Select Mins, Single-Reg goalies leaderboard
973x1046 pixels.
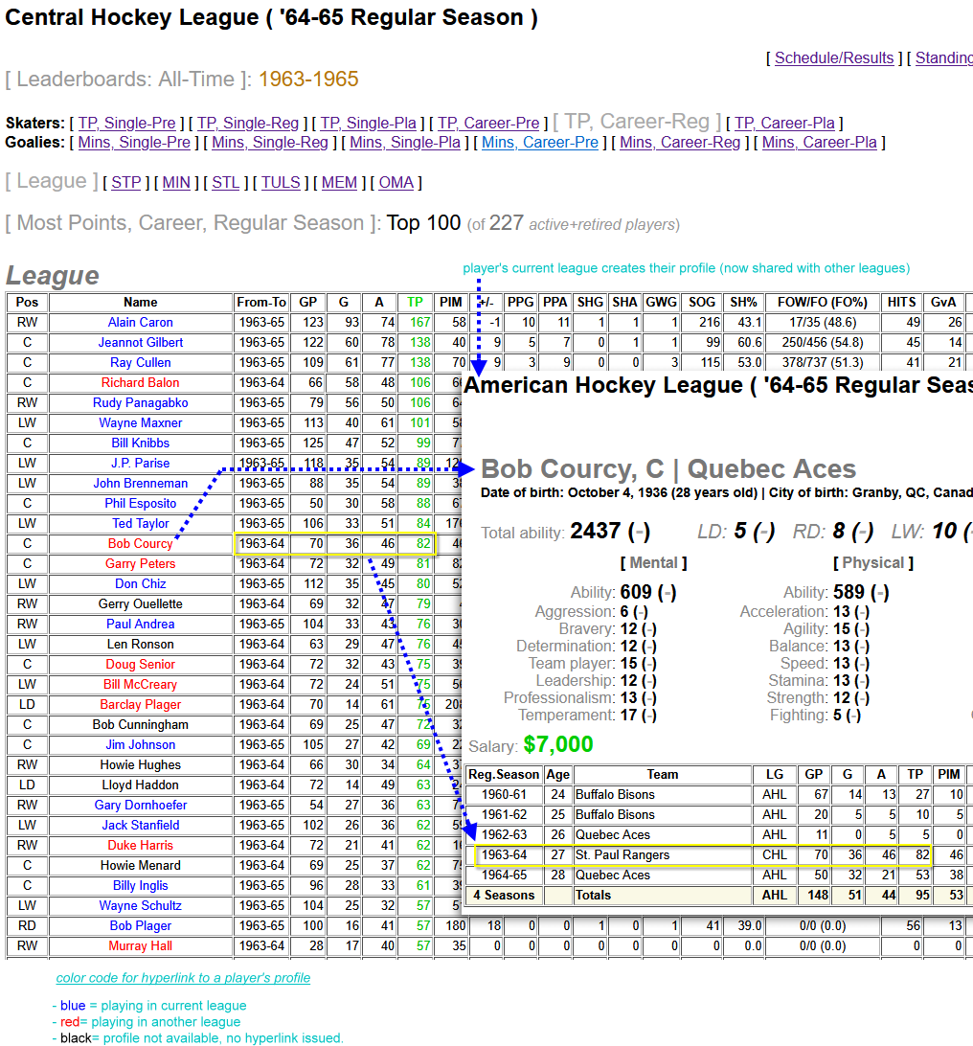point(270,143)
